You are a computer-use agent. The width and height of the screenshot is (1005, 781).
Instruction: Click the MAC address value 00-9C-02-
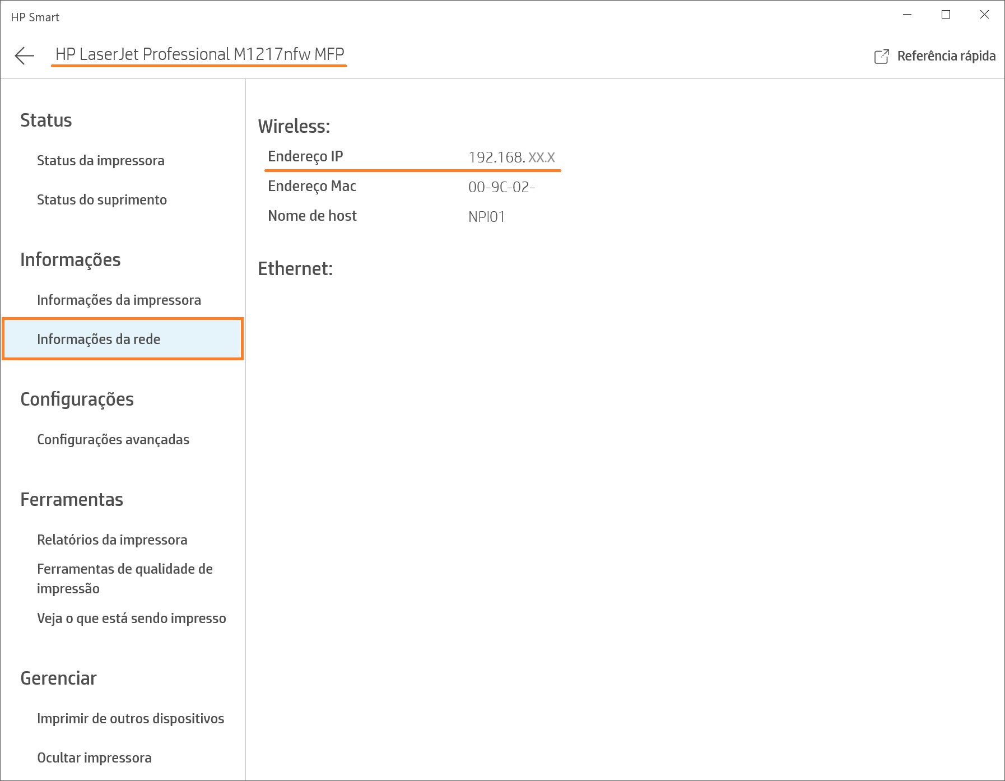[x=501, y=187]
